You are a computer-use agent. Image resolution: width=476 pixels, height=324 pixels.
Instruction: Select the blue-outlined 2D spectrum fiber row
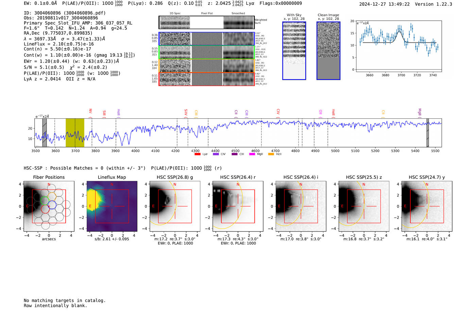[207, 39]
